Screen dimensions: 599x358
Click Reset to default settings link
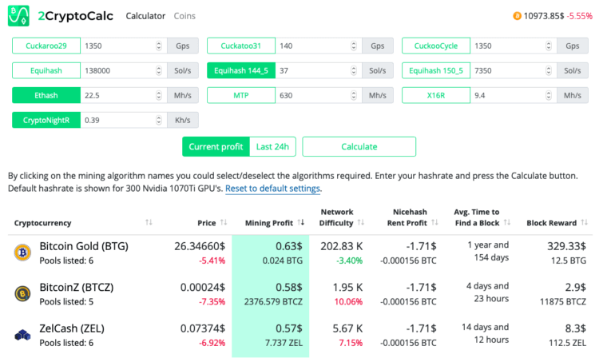pos(273,189)
